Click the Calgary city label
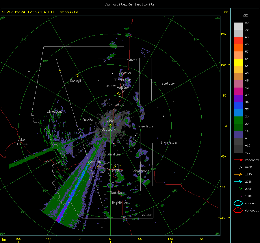The height and width of the screenshot is (243, 260). [113, 170]
